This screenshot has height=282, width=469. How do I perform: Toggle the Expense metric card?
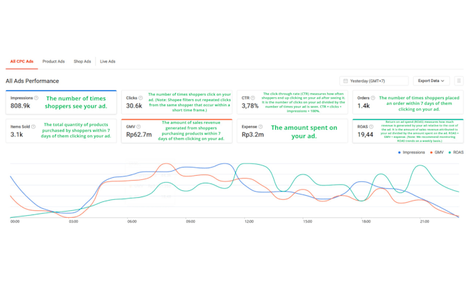(x=292, y=131)
